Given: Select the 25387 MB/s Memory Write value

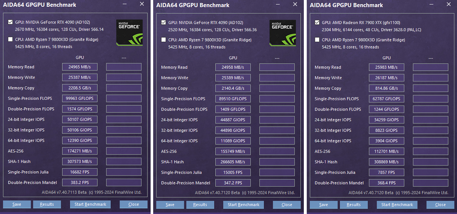Looking at the screenshot, I should coord(80,77).
